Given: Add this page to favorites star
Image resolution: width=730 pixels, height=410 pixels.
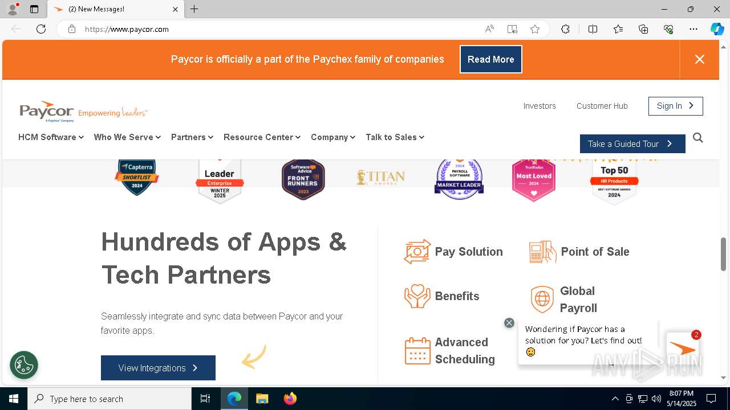Looking at the screenshot, I should [534, 29].
